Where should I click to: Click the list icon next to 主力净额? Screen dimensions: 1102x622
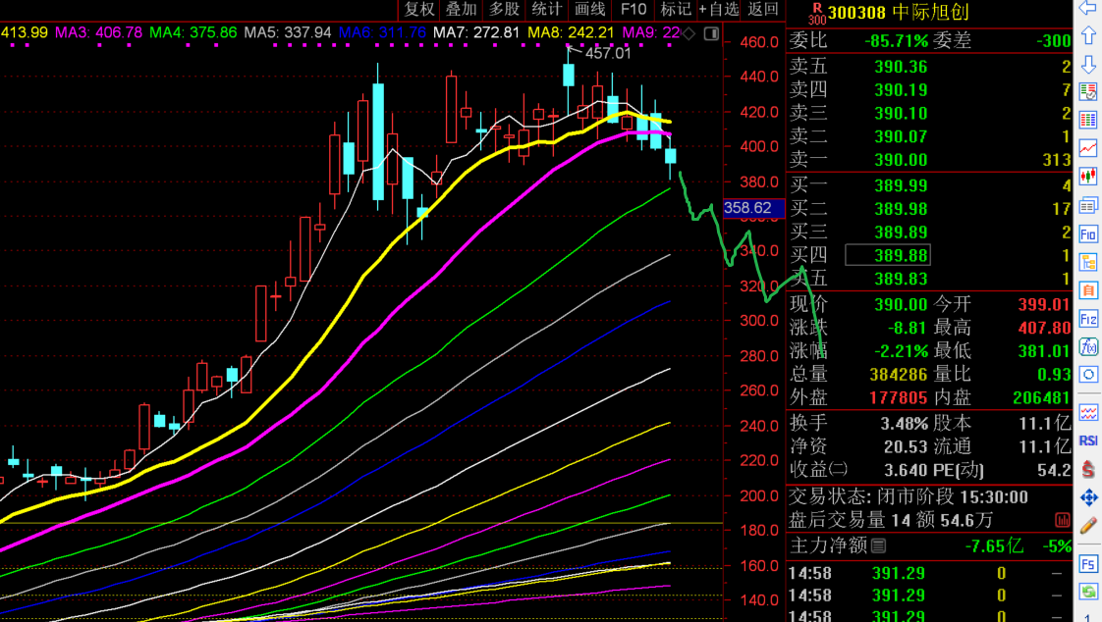[x=878, y=545]
